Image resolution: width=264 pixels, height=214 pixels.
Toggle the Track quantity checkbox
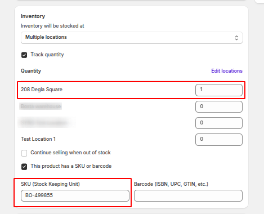24,55
